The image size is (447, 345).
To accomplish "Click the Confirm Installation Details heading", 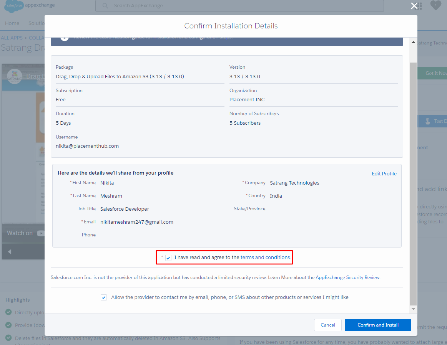I will [x=231, y=26].
